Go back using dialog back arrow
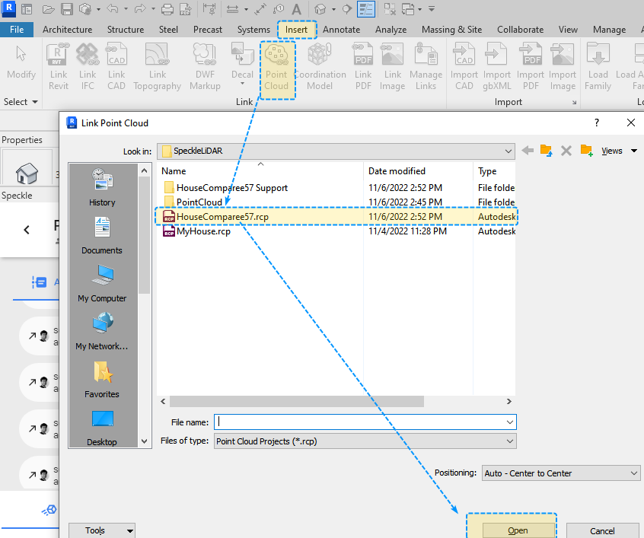 528,151
